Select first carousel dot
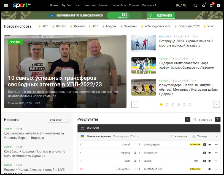Screen dimensions: 224x175 point(161,104)
